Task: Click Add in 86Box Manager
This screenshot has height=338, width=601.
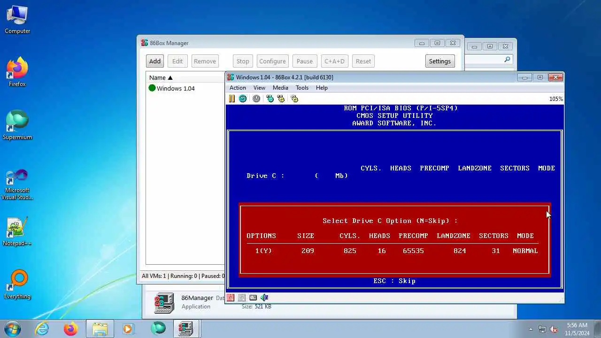Action: point(155,61)
